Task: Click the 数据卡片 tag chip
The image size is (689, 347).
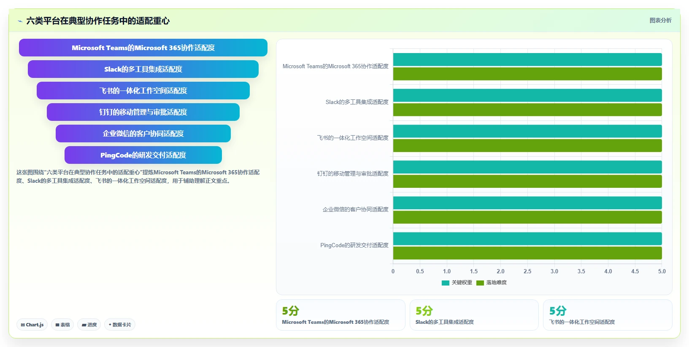Action: [x=120, y=325]
